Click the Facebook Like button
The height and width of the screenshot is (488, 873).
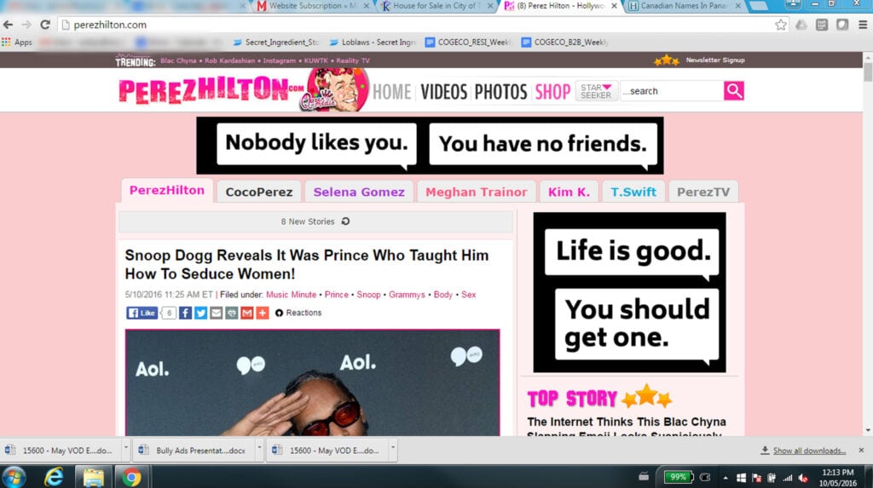point(142,313)
